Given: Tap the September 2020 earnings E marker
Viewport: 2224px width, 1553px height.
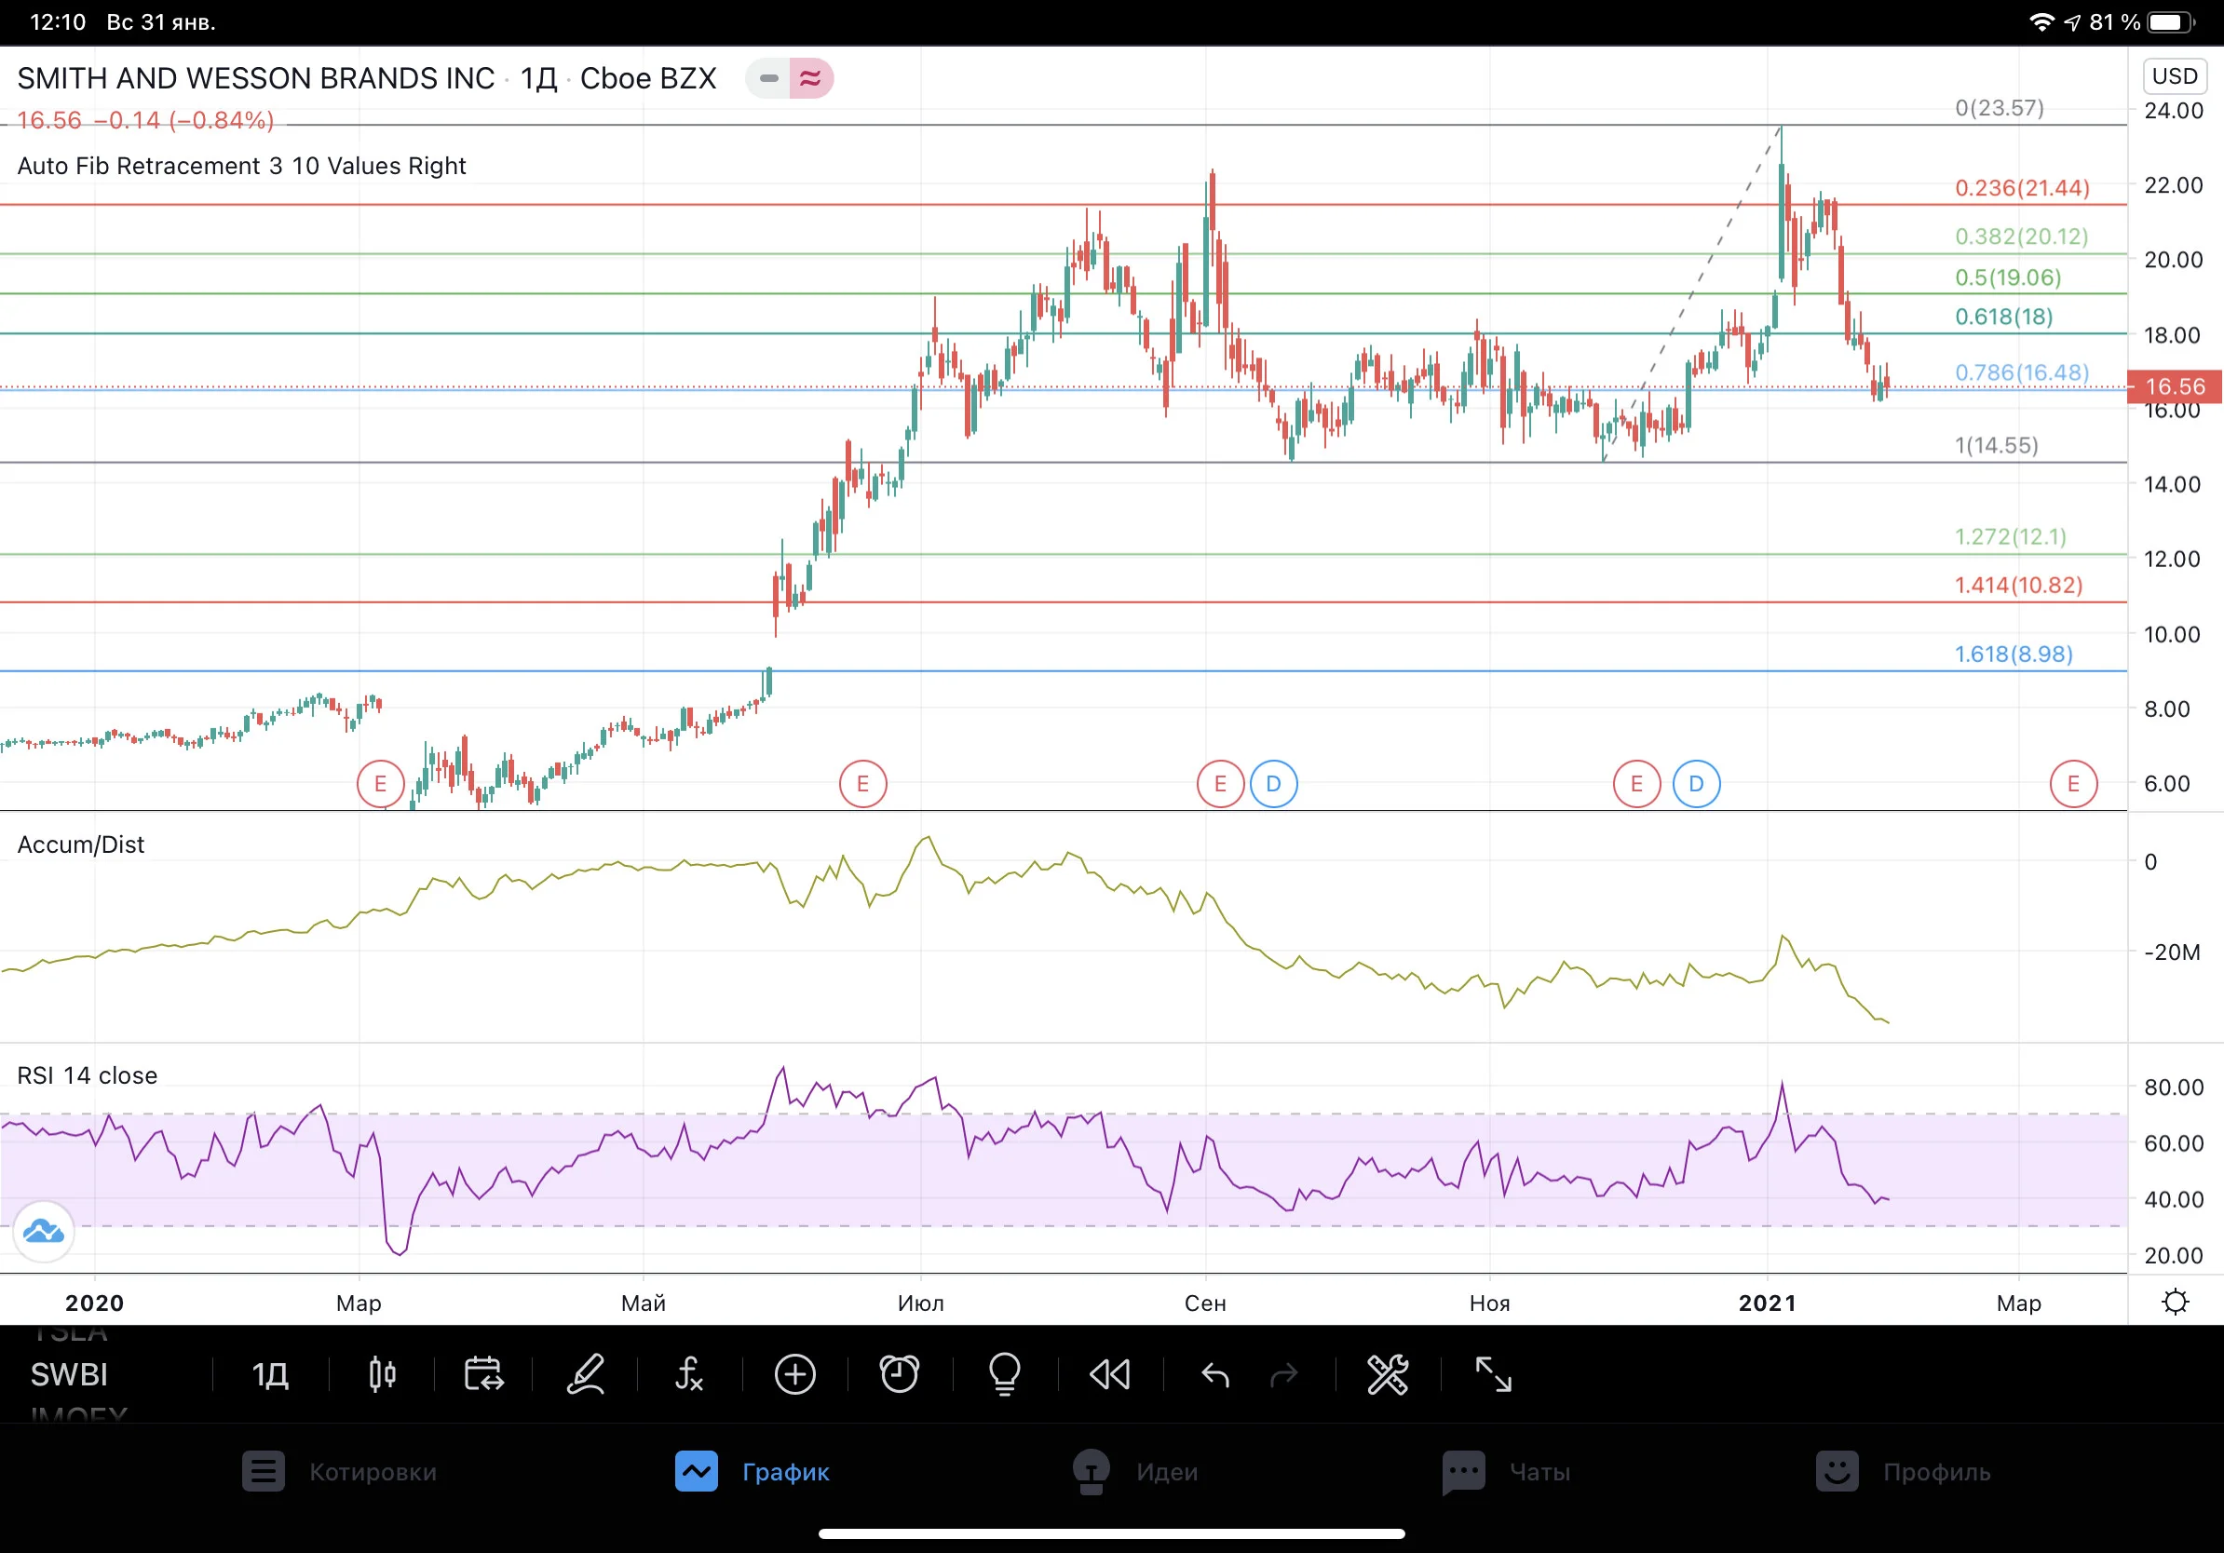Looking at the screenshot, I should (1219, 784).
